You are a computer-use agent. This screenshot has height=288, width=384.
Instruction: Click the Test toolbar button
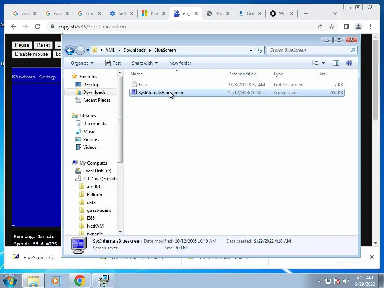(x=113, y=63)
